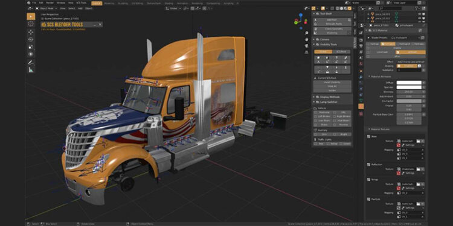Switch viewport to wireframe shading
This screenshot has width=453, height=226.
point(338,8)
